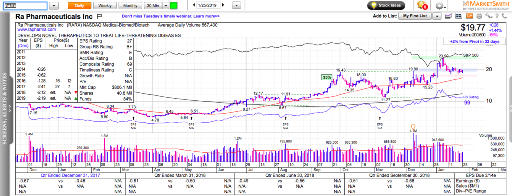Expand the ticker symbol dropdown arrow
The width and height of the screenshot is (512, 196).
(x=54, y=6)
